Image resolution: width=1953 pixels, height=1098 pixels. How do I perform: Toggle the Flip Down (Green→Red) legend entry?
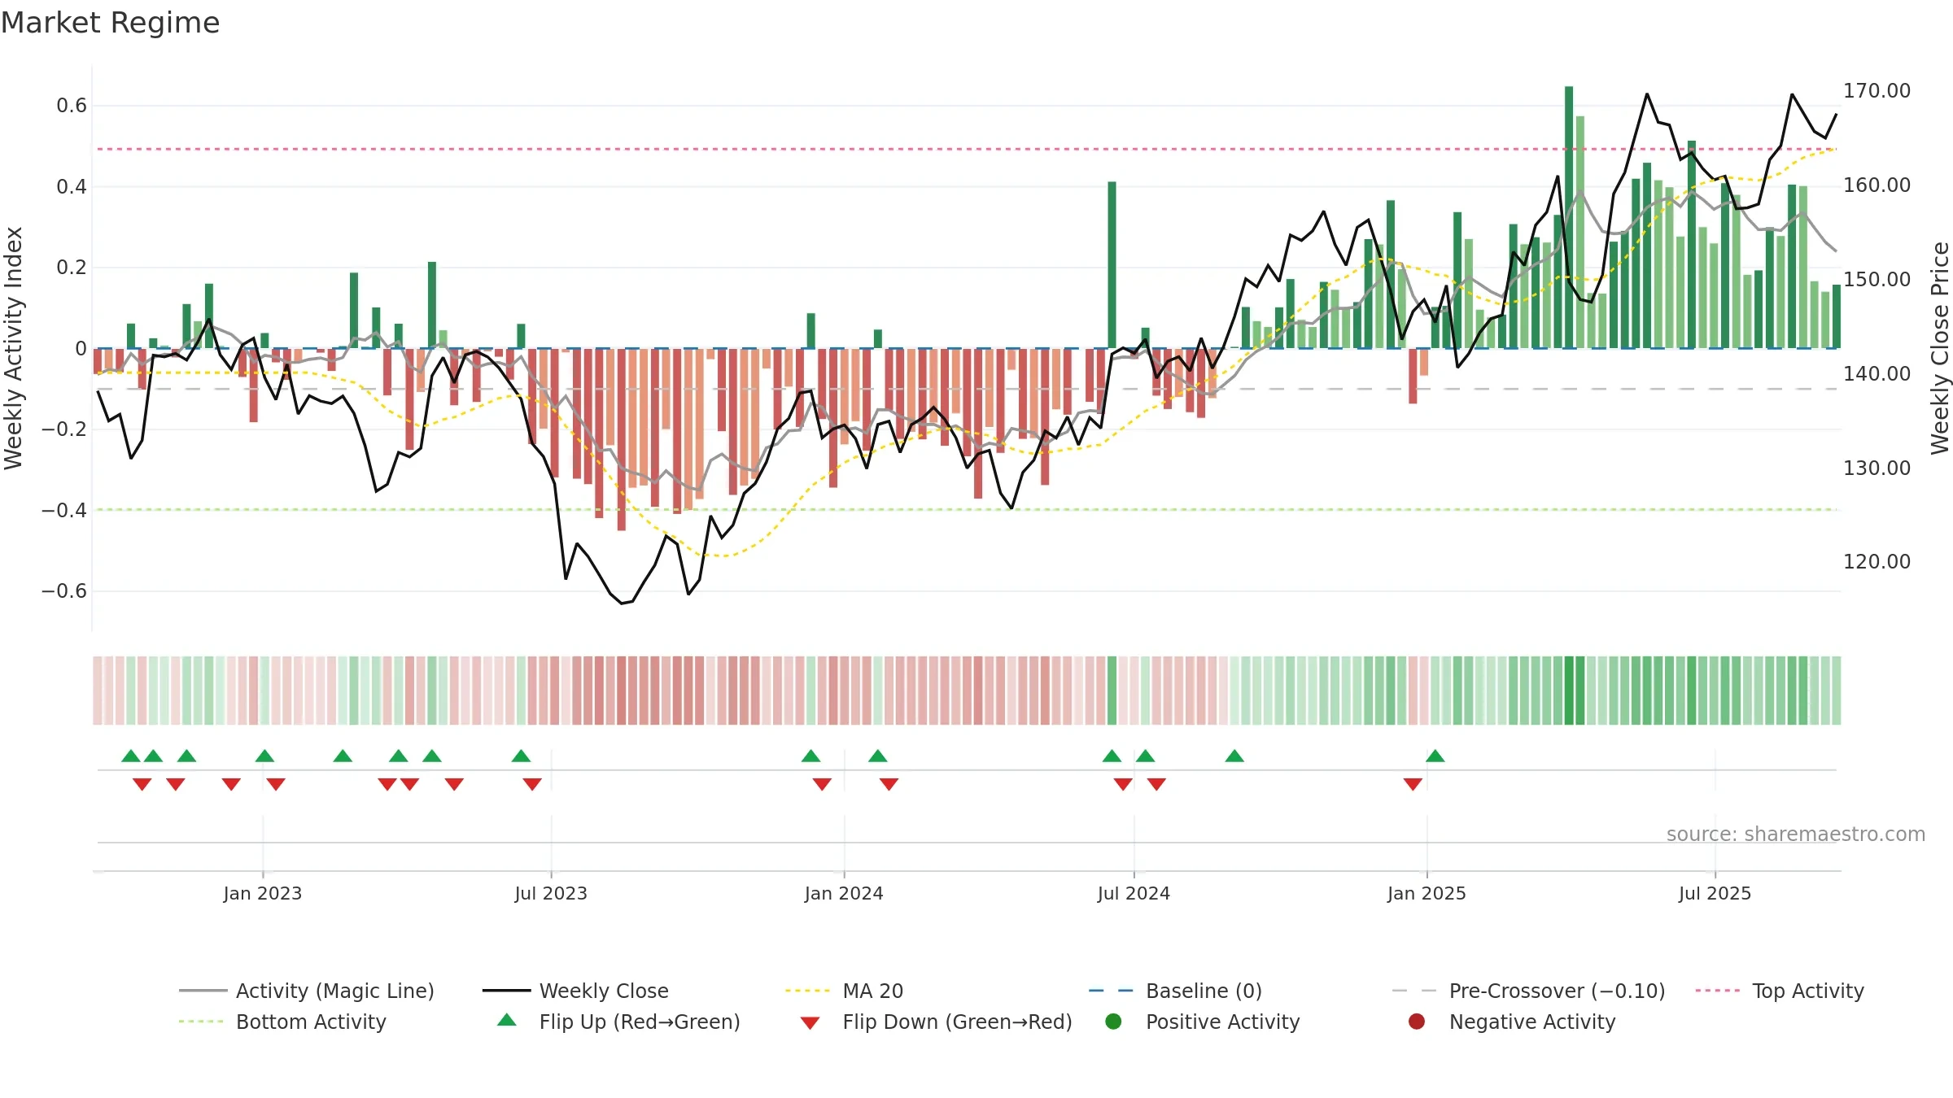[x=936, y=1022]
